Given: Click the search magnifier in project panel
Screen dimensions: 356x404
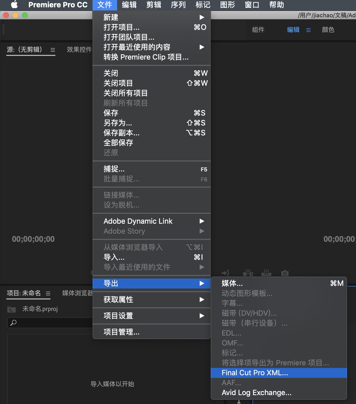Looking at the screenshot, I should click(x=13, y=323).
